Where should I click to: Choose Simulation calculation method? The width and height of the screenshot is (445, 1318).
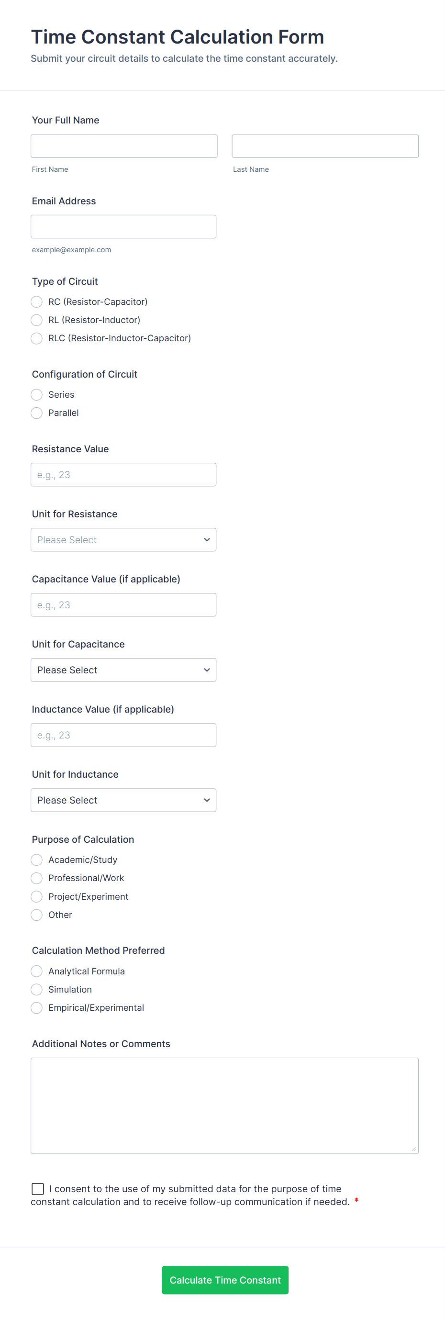tap(37, 990)
